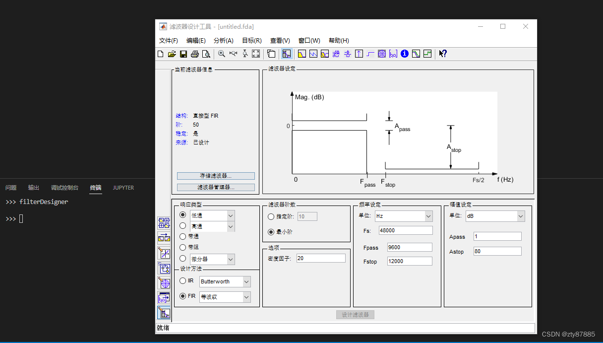
Task: Enable the IIR design method
Action: tap(182, 280)
